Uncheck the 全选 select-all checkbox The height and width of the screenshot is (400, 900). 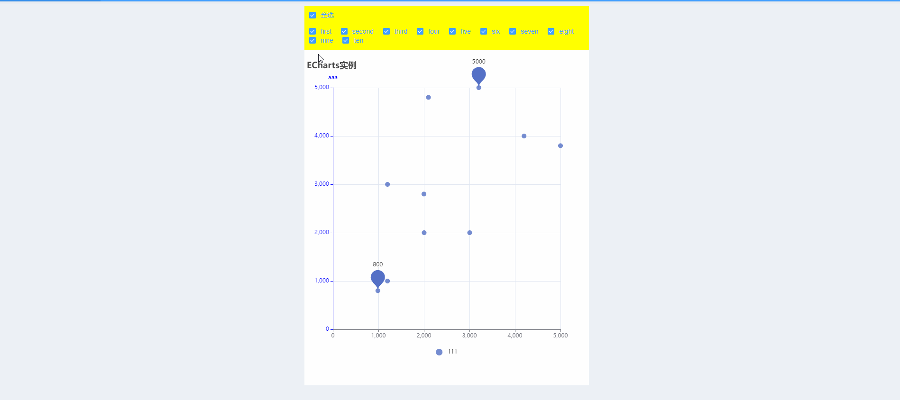tap(312, 15)
